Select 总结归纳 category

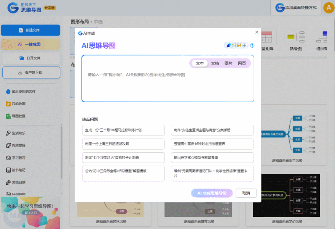click(x=16, y=182)
